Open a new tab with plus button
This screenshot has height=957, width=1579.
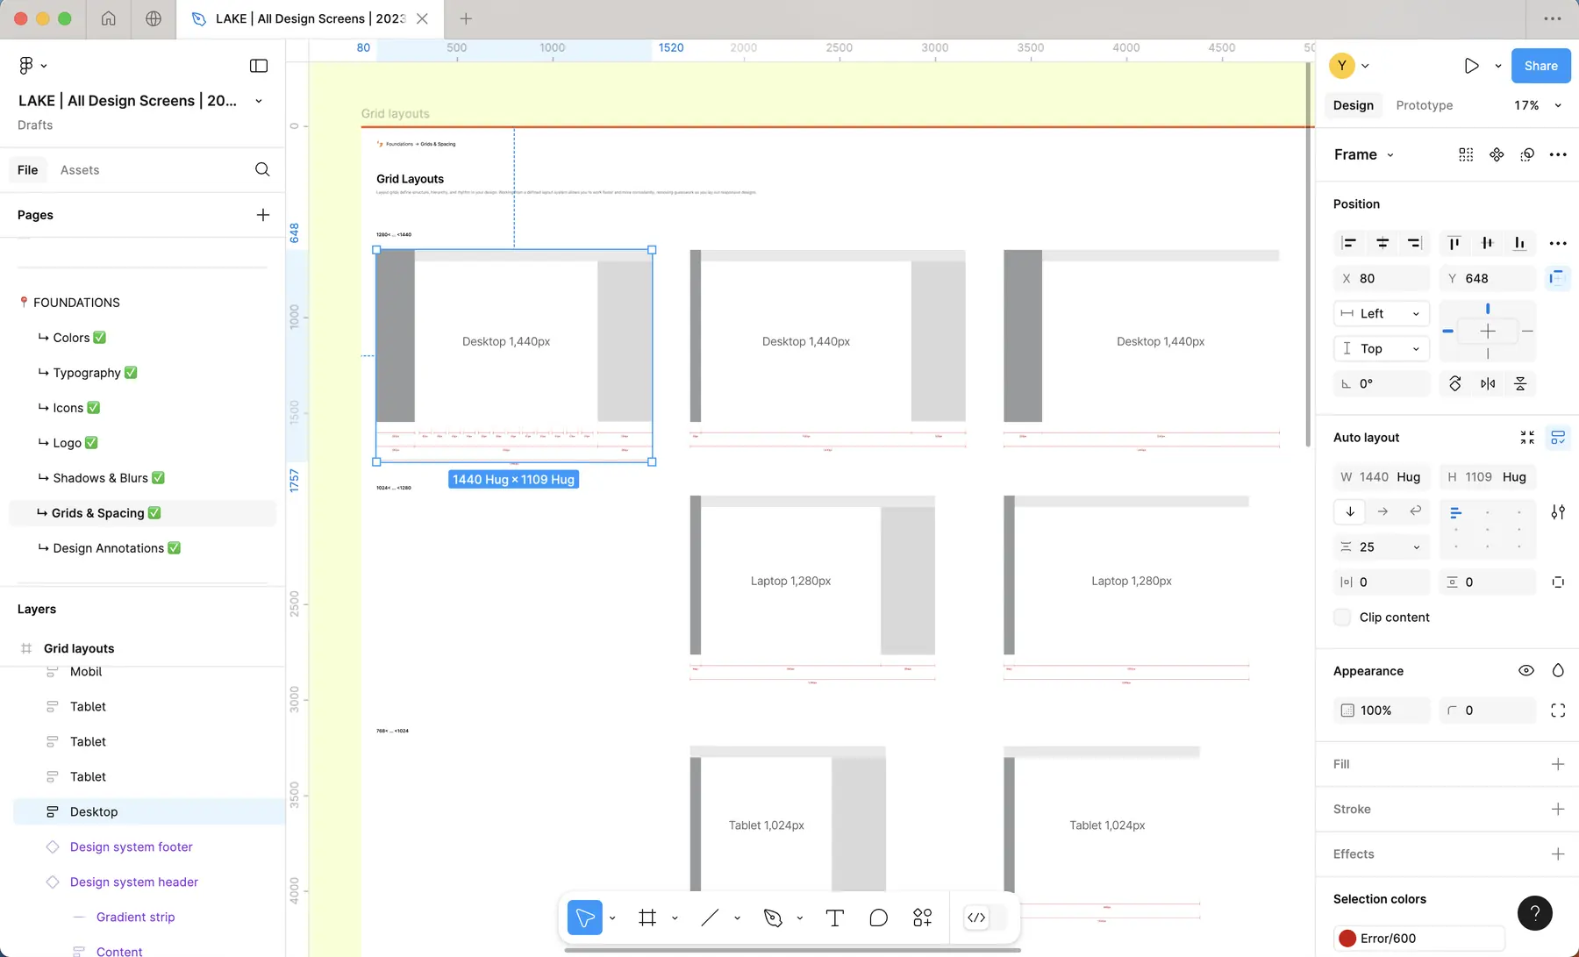[x=466, y=18]
